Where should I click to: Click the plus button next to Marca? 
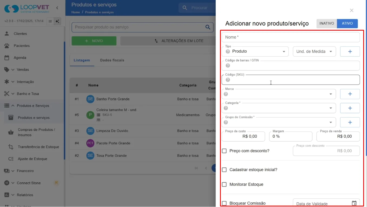click(x=350, y=94)
